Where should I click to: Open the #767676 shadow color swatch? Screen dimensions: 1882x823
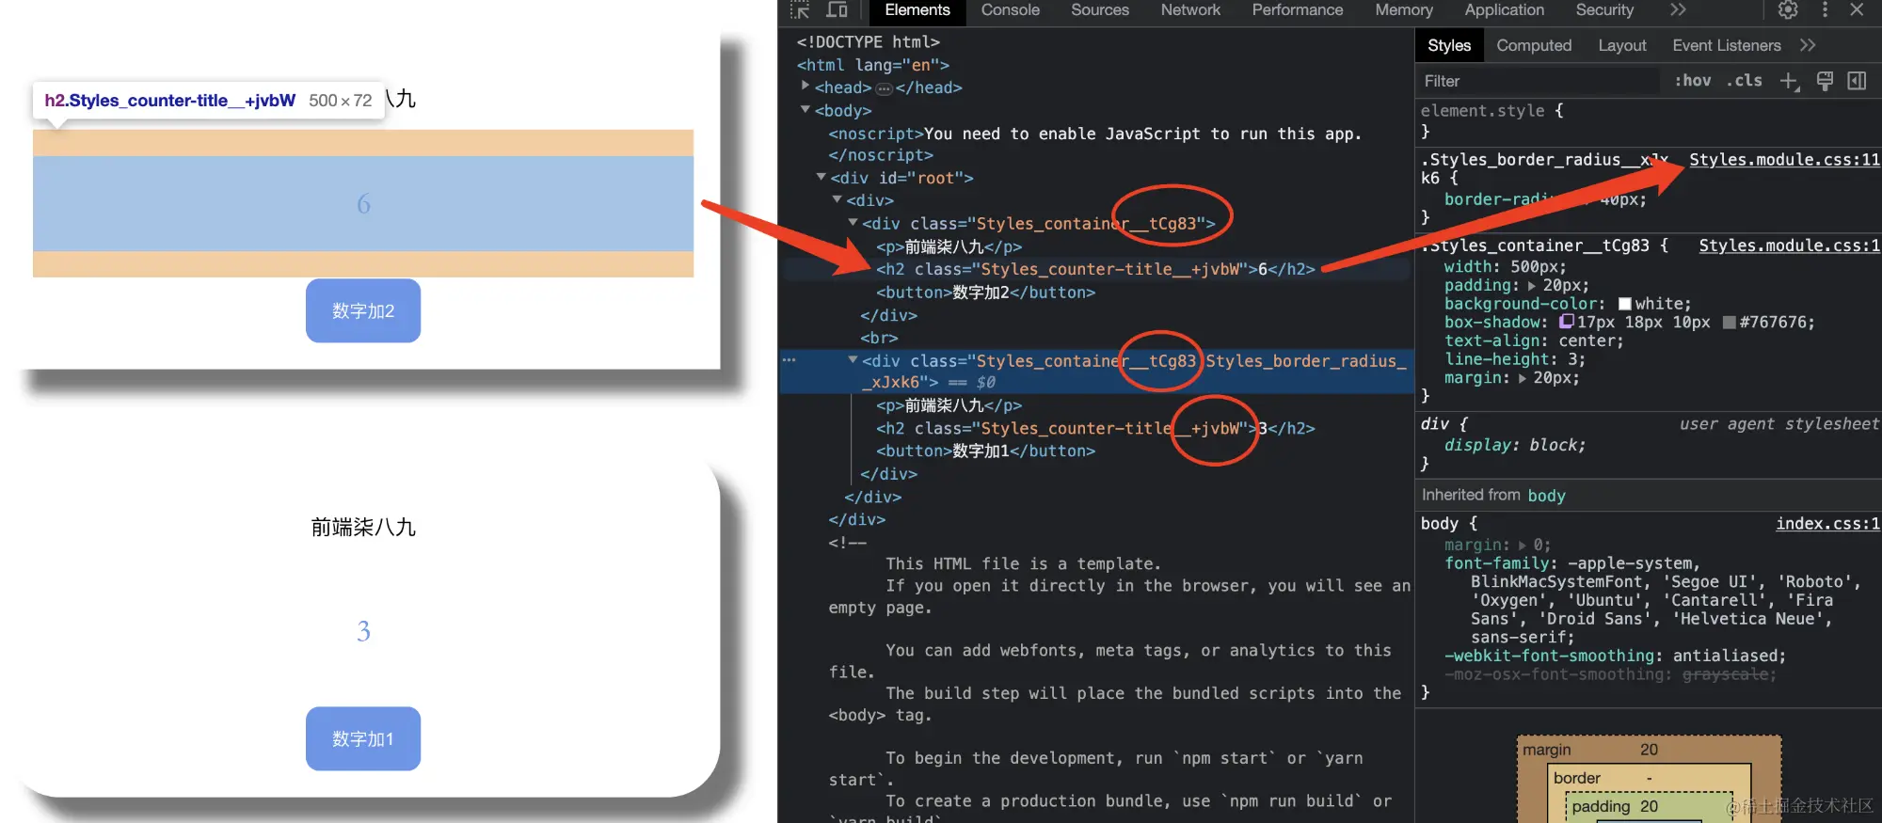[1729, 323]
